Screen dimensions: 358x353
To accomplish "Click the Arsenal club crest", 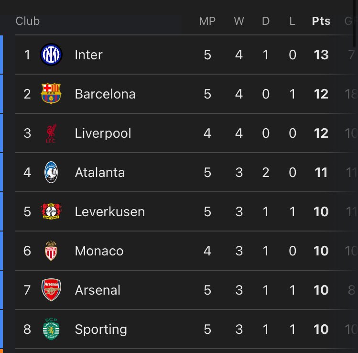I will click(x=51, y=290).
